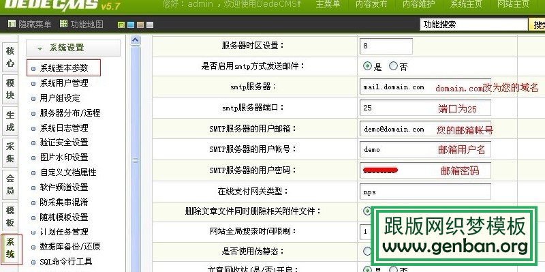Open 数据库备份/还原 in sidebar
This screenshot has width=545, height=272.
[70, 247]
